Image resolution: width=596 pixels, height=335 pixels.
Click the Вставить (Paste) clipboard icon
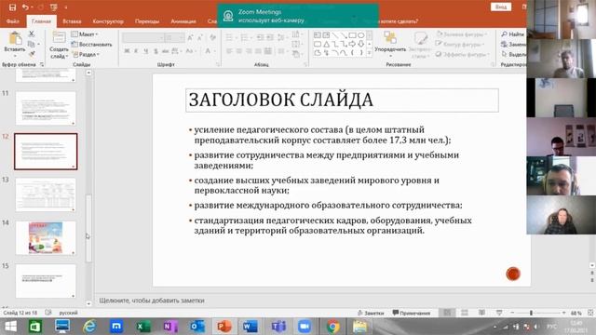coord(15,38)
